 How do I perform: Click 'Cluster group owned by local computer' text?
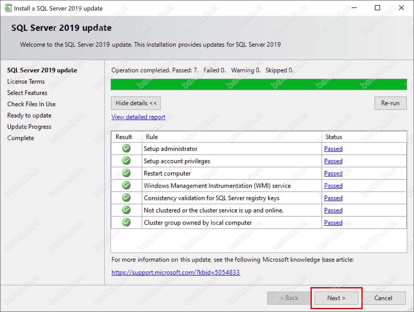pyautogui.click(x=198, y=223)
